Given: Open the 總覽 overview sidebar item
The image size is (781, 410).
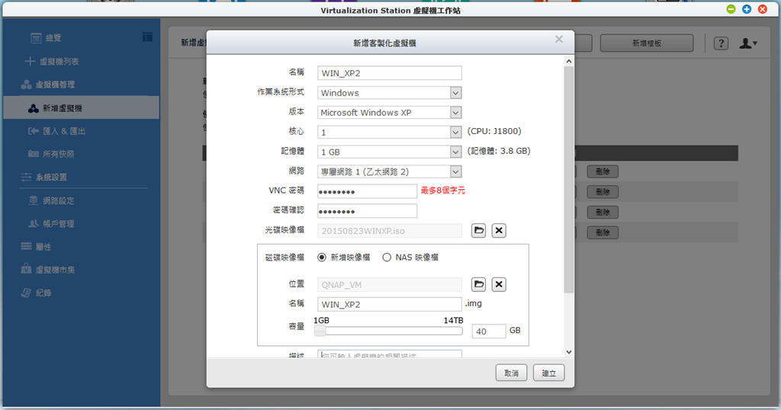Looking at the screenshot, I should click(x=53, y=38).
